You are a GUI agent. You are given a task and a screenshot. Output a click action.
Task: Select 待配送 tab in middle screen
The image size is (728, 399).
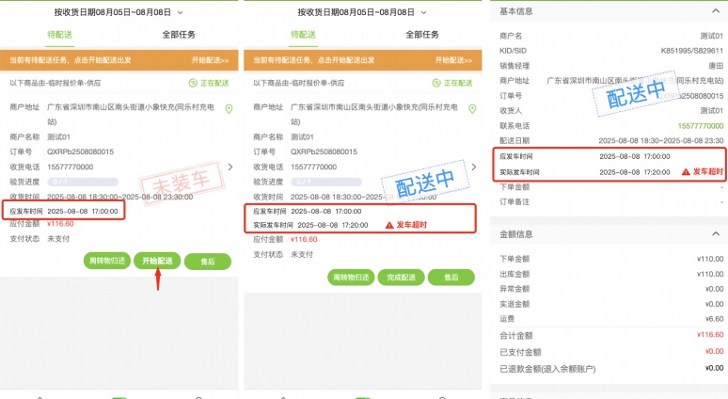[x=303, y=35]
